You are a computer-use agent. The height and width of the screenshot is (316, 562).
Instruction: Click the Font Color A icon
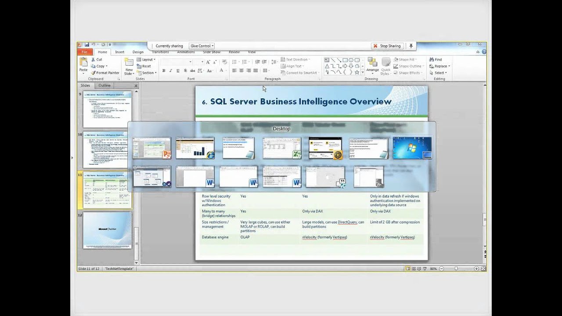point(221,70)
